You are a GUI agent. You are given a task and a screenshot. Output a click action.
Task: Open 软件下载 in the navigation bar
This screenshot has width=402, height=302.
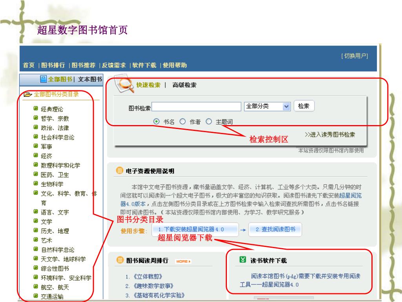point(144,65)
